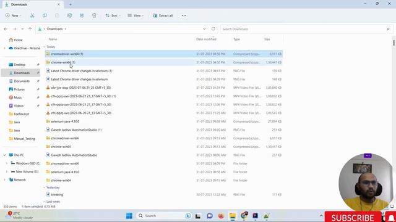Screen dimensions: 396x222
Task: Select selenium-java-4.10.0 compressed file
Action: pyautogui.click(x=163, y=121)
